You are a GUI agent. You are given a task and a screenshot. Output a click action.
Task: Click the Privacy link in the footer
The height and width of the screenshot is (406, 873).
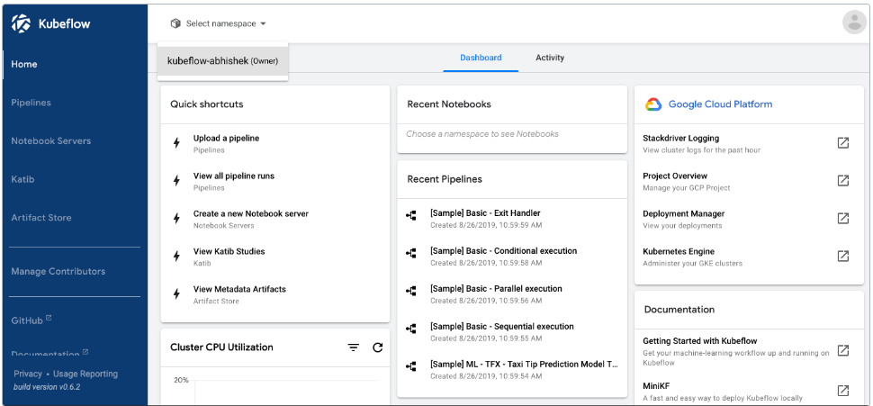(27, 374)
